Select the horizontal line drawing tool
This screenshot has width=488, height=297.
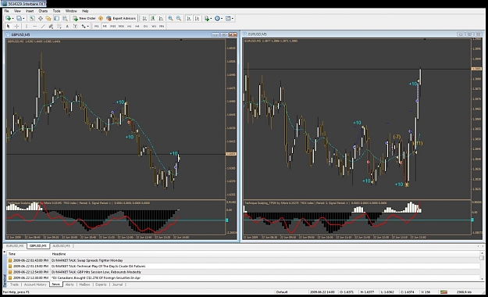point(35,27)
